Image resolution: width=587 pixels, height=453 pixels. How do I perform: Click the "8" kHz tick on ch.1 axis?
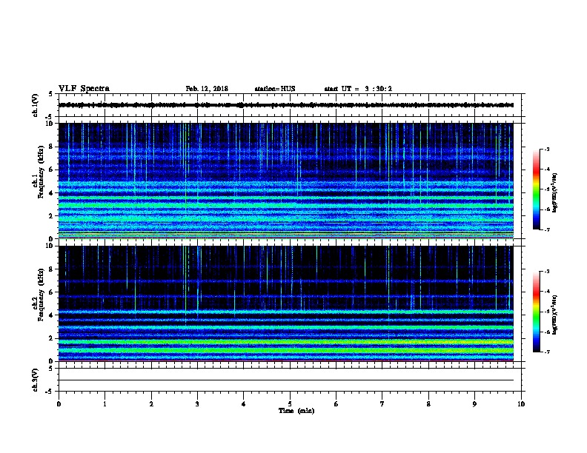click(x=51, y=147)
